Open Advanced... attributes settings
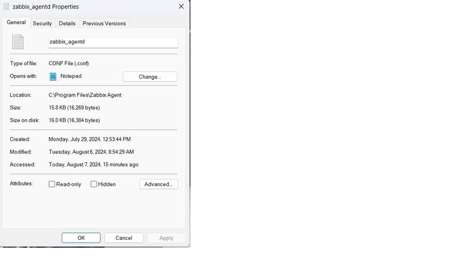 [158, 184]
